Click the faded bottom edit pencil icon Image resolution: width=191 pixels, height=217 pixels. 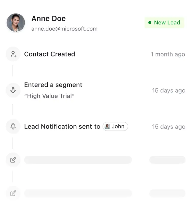(x=13, y=193)
